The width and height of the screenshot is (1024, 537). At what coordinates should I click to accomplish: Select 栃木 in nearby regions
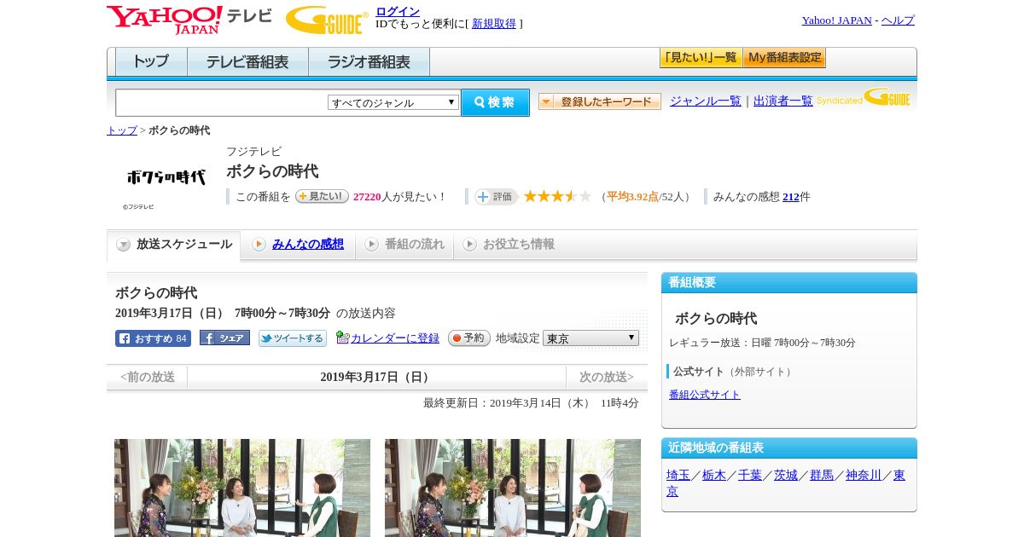coord(714,476)
